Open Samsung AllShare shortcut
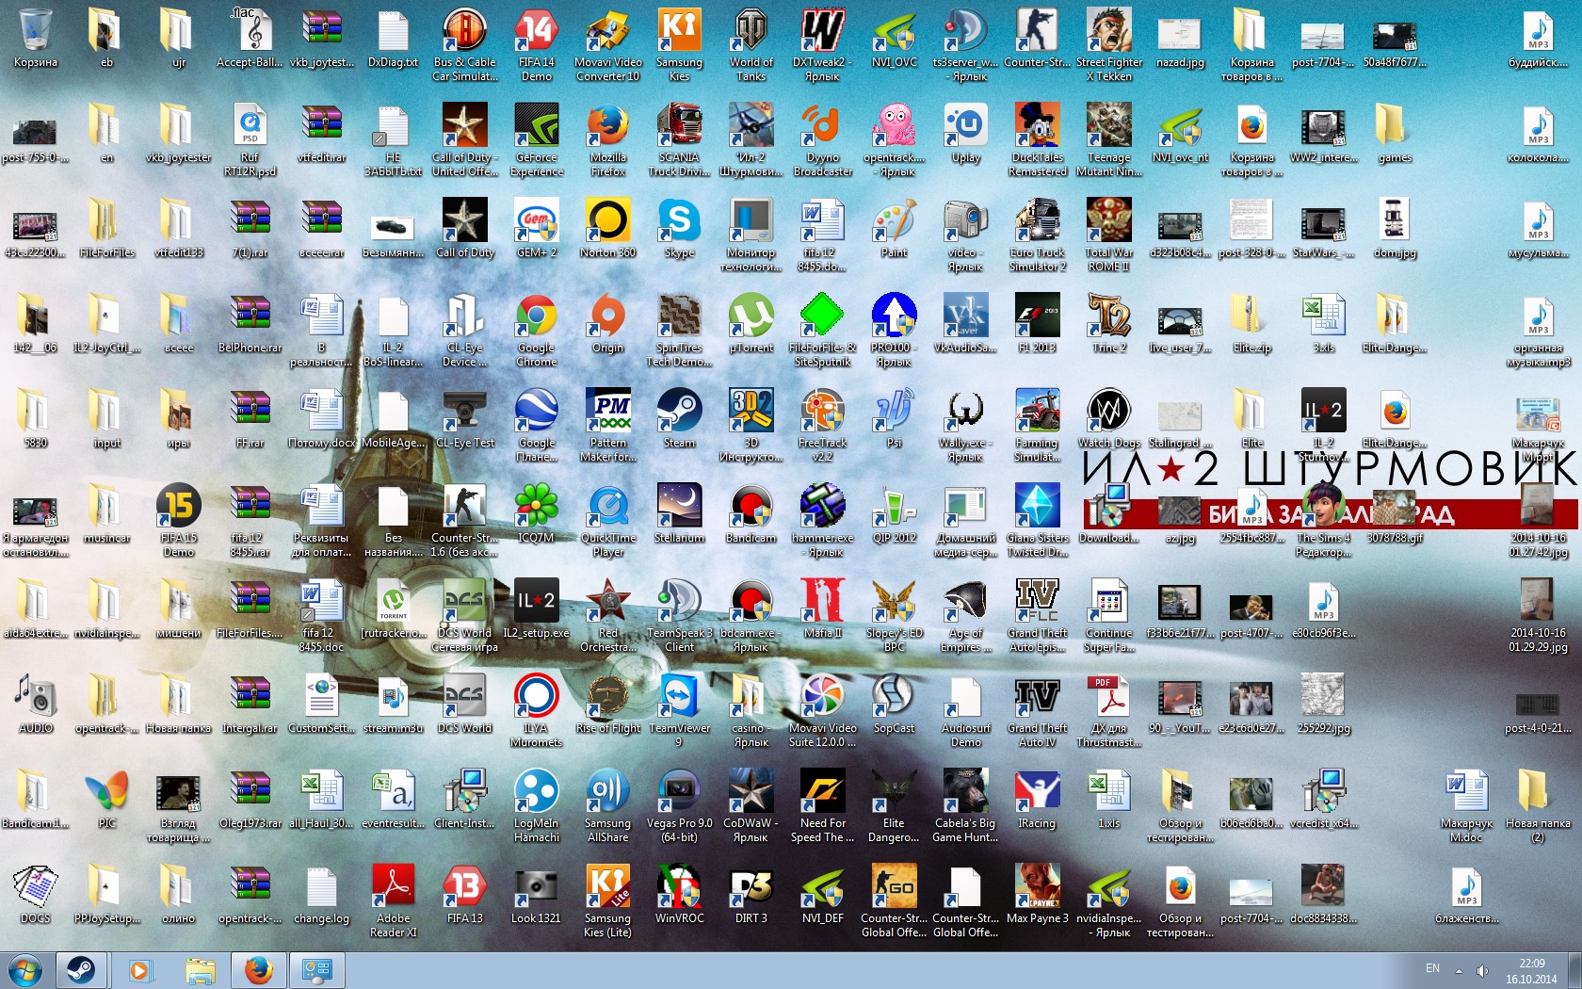Image resolution: width=1582 pixels, height=989 pixels. 607,806
